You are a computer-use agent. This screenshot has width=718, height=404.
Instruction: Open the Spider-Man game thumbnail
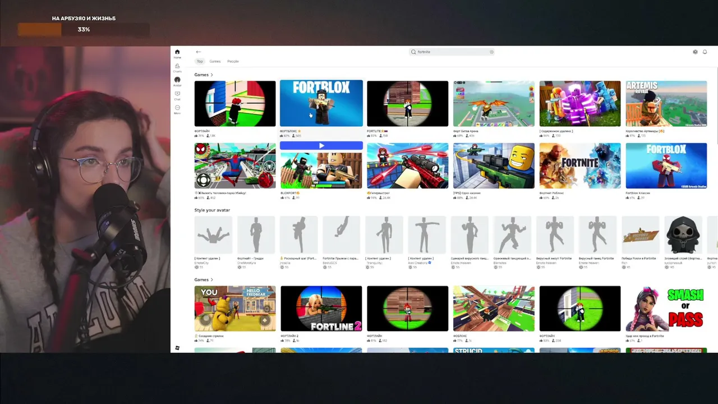point(235,166)
